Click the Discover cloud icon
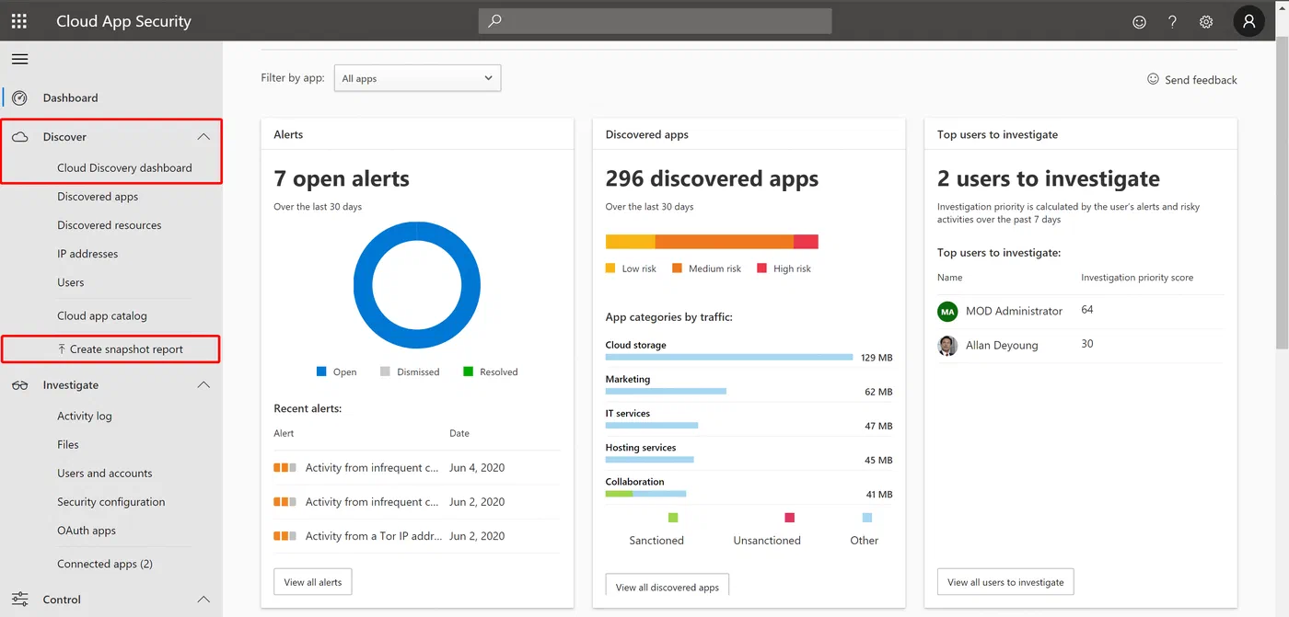The width and height of the screenshot is (1289, 617). (x=19, y=137)
